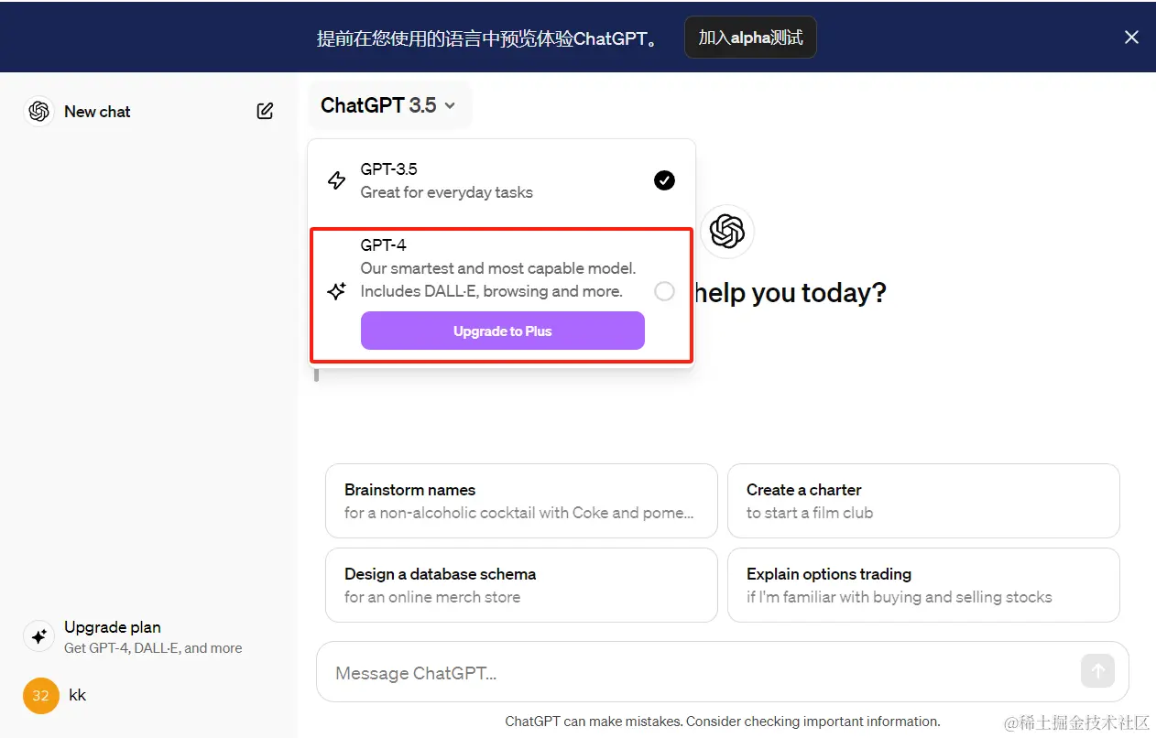This screenshot has height=738, width=1156.
Task: Click the new chat edit pencil icon
Action: point(265,112)
